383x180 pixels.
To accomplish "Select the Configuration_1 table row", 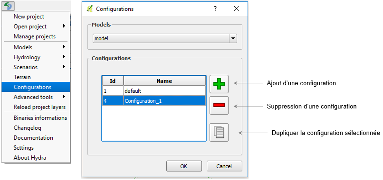I will pyautogui.click(x=154, y=101).
